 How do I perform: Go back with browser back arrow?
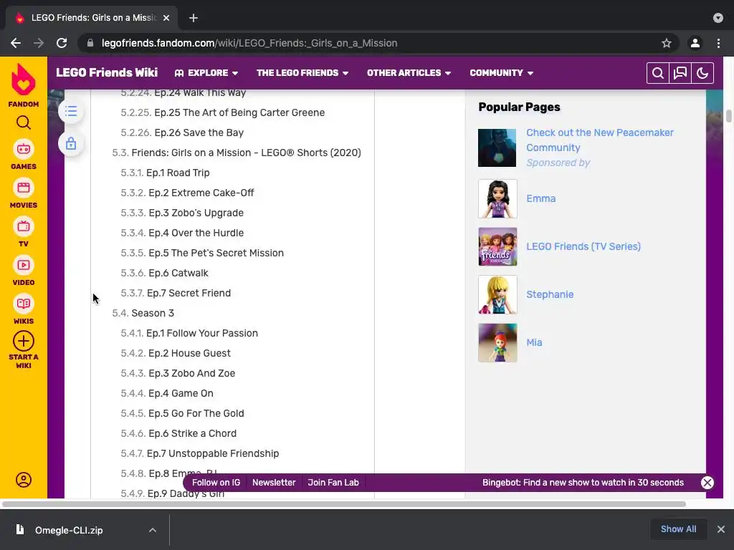16,43
